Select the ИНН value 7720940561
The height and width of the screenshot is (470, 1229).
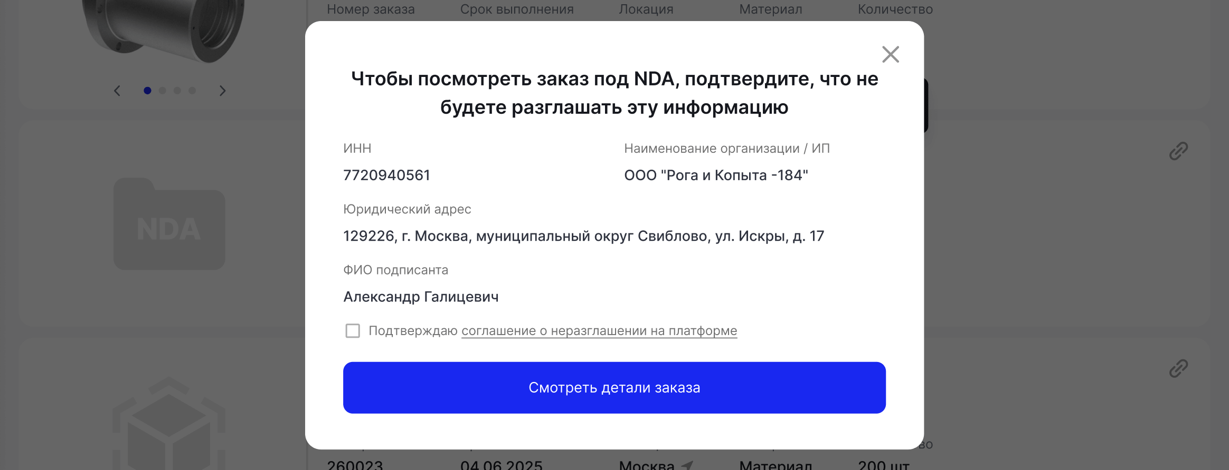click(387, 175)
